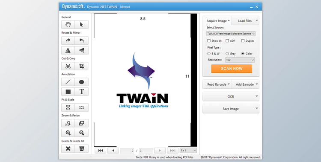This screenshot has height=162, width=321.
Task: Show image at 1:1 scale
Action: [x=81, y=107]
